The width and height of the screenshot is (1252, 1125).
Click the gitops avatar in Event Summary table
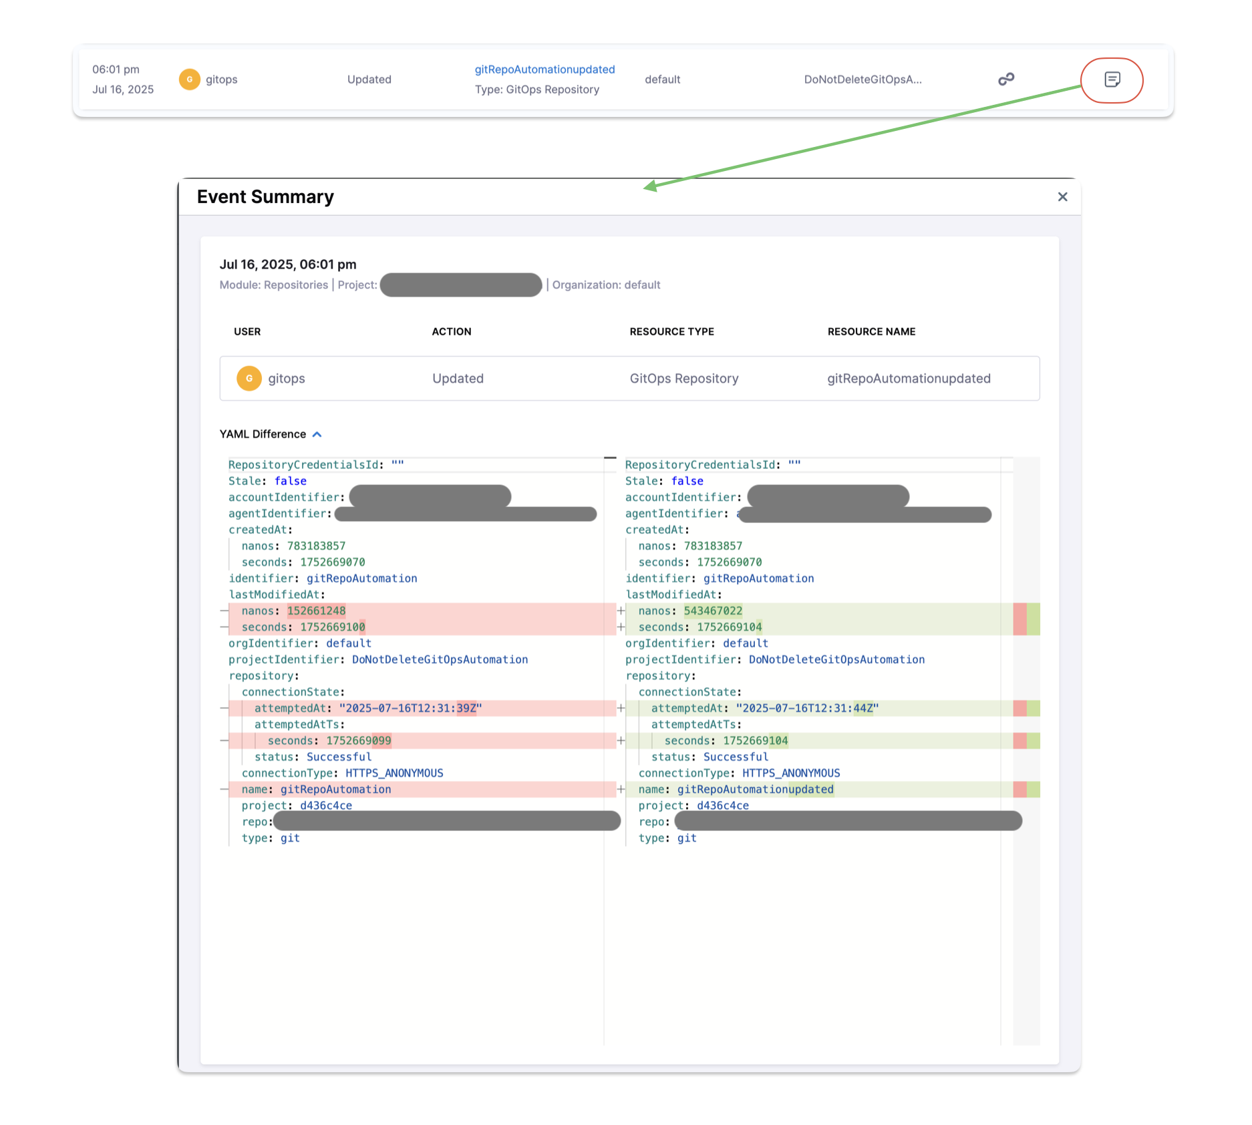pos(249,379)
